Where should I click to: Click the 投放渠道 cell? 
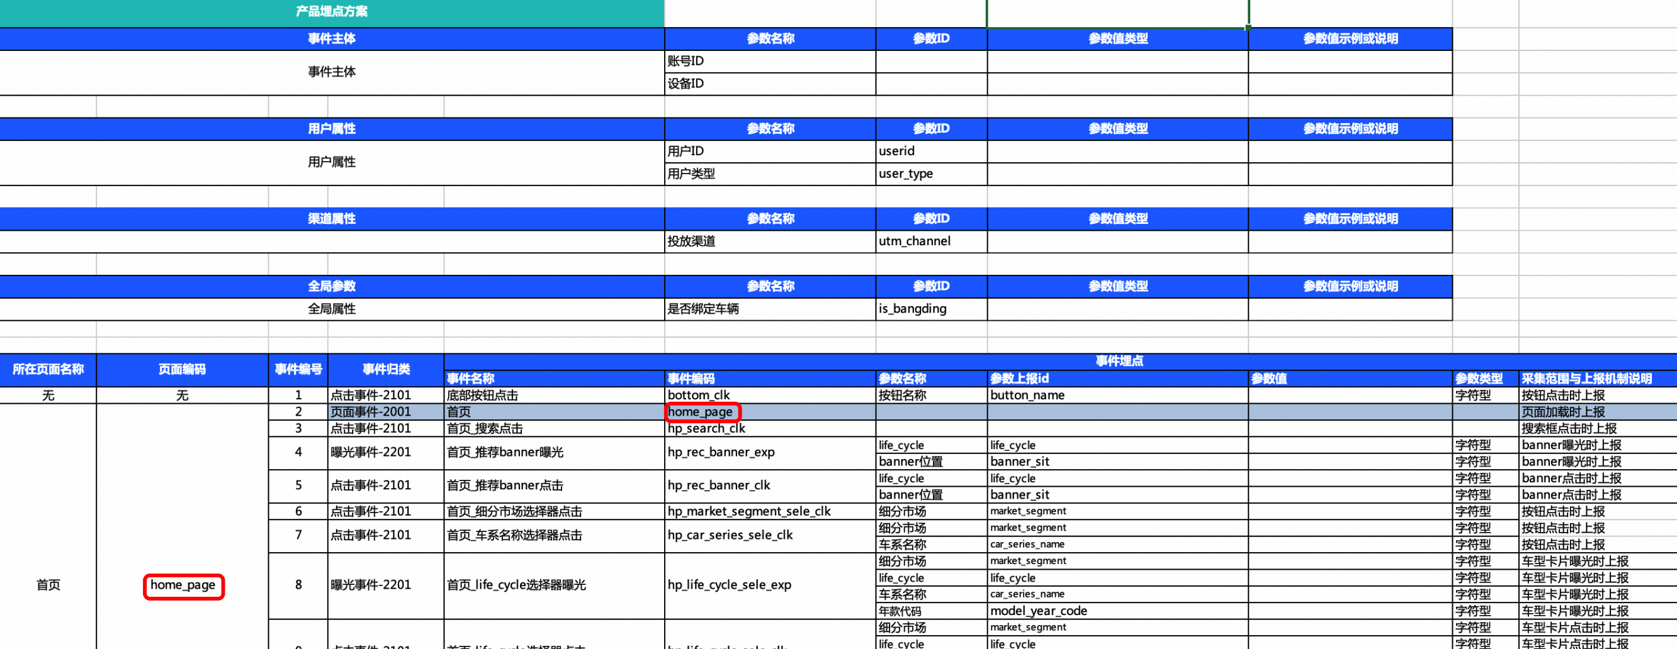[770, 241]
